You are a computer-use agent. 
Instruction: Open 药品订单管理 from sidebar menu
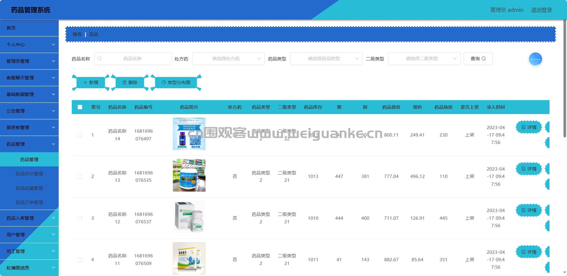tap(30, 203)
